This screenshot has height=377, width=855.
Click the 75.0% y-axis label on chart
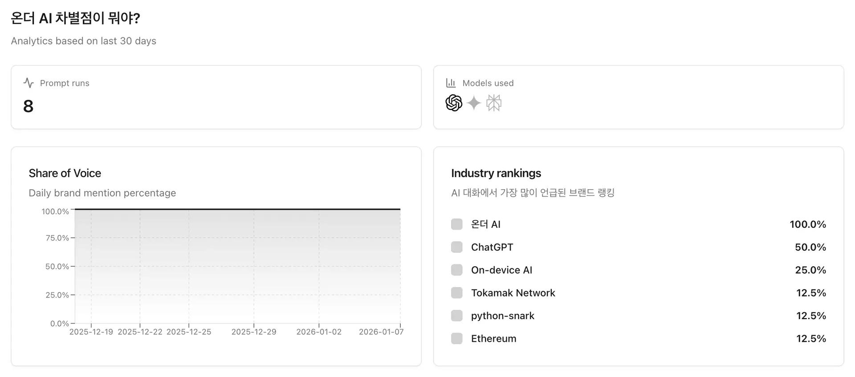click(57, 238)
